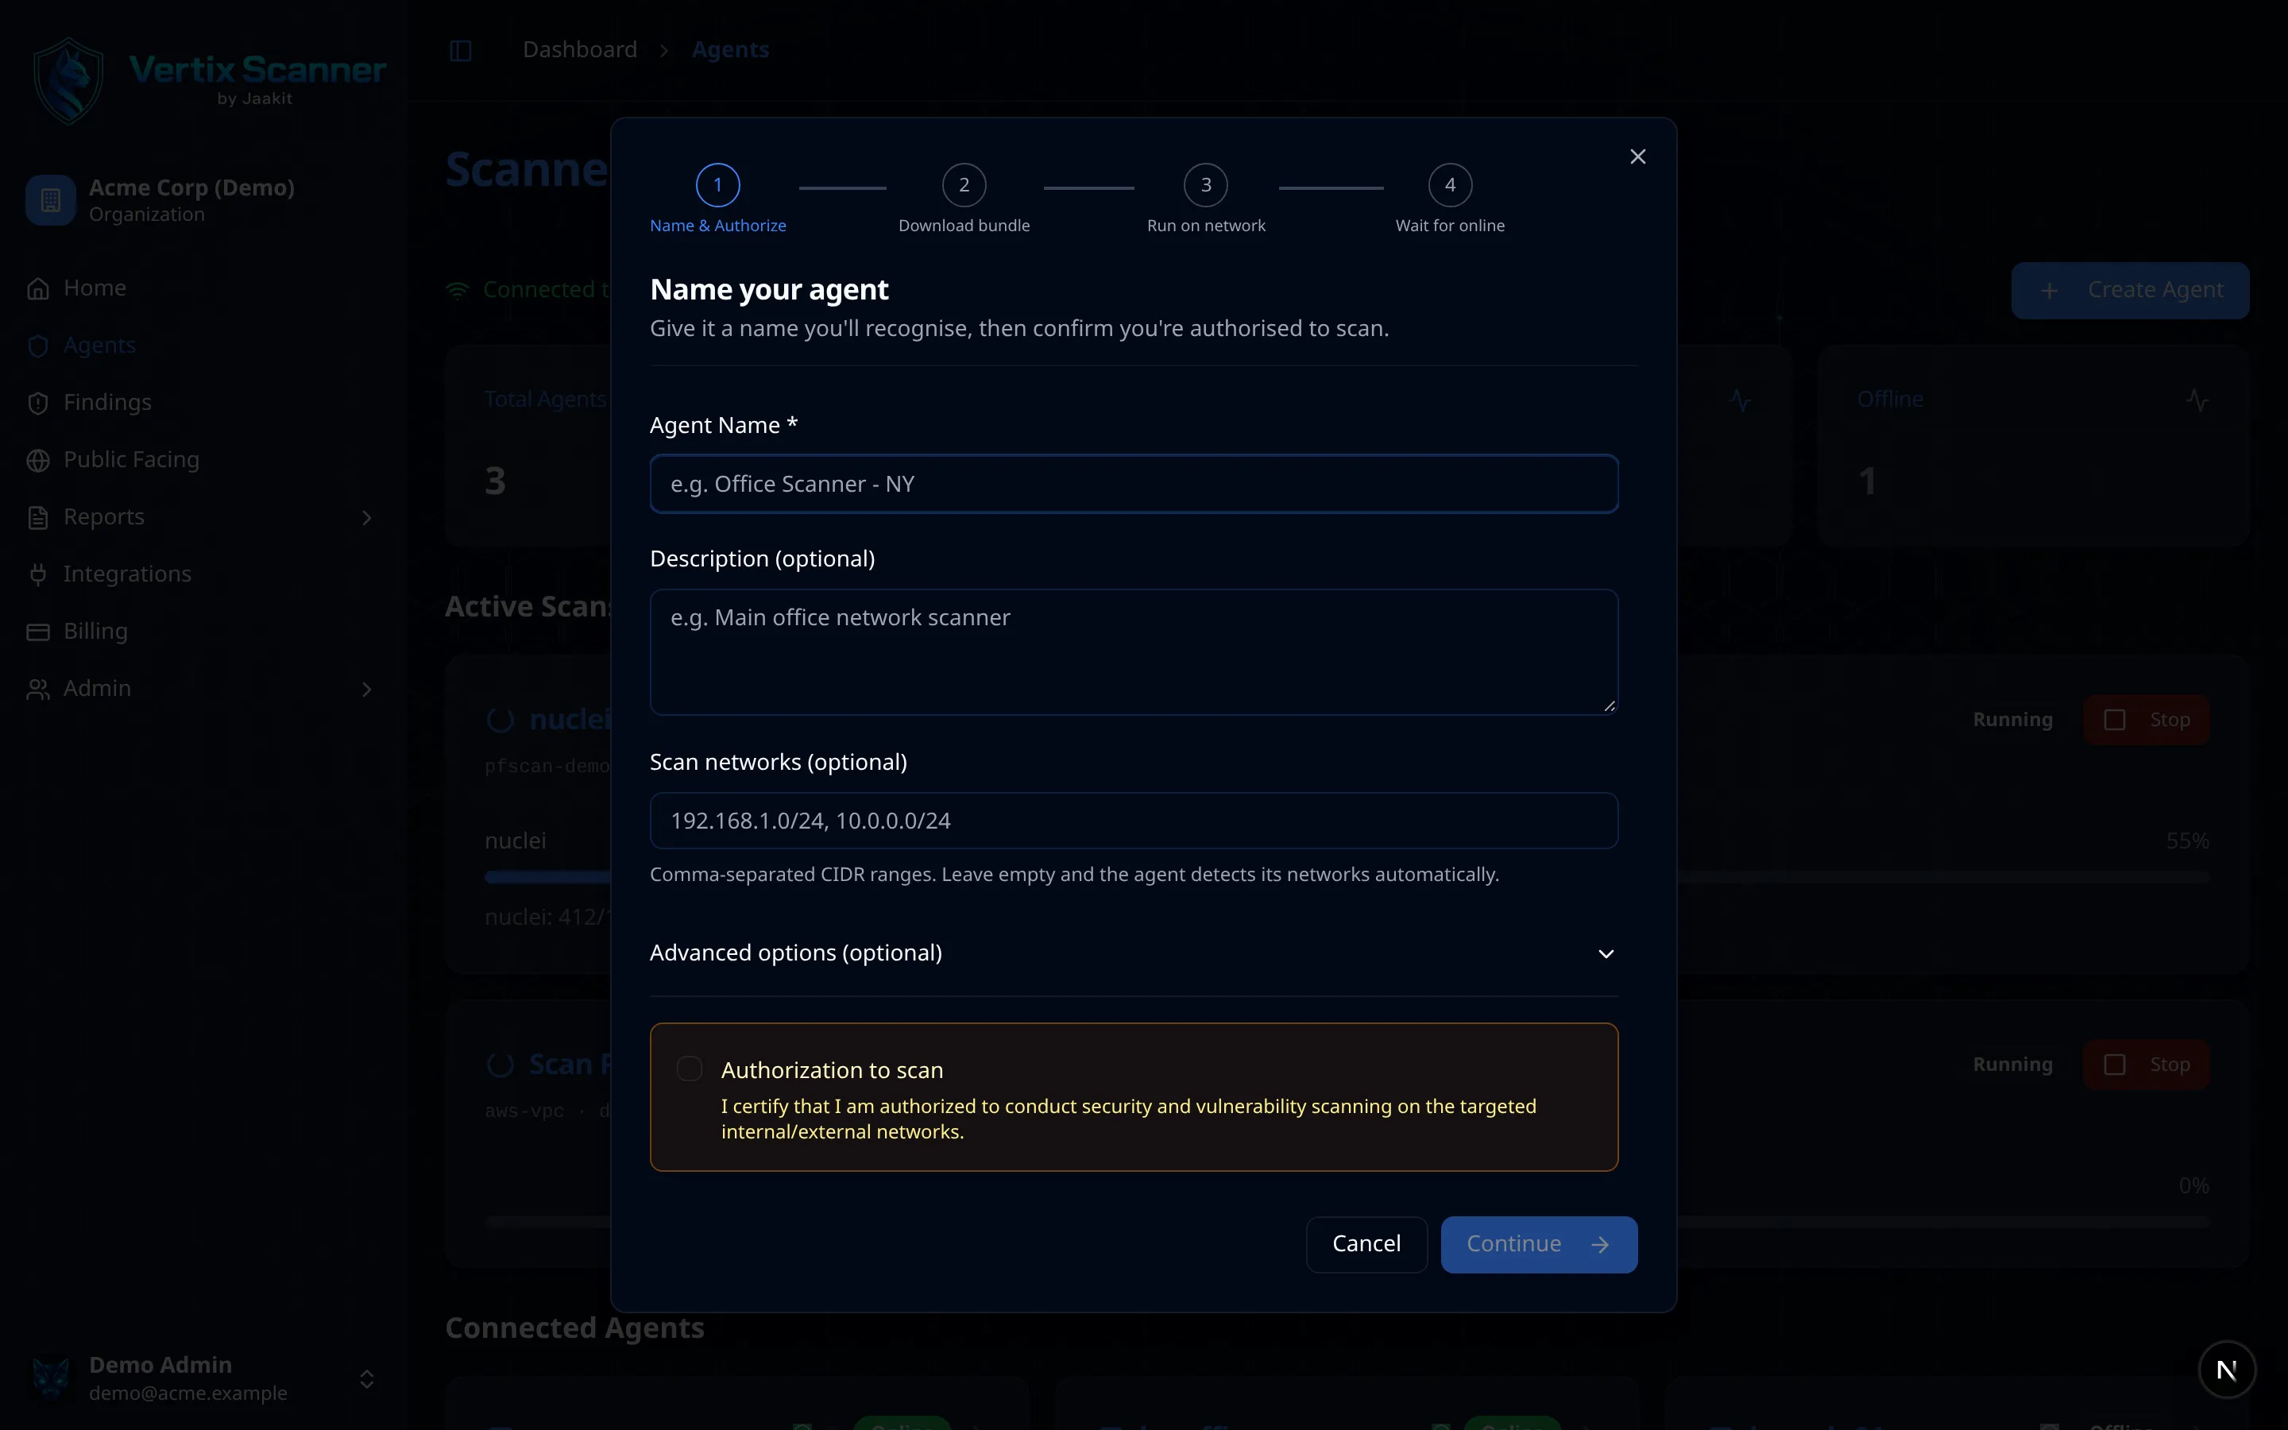Click the Acme Corp organization building icon

(x=51, y=199)
